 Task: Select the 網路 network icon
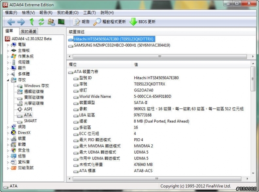[x=13, y=127]
